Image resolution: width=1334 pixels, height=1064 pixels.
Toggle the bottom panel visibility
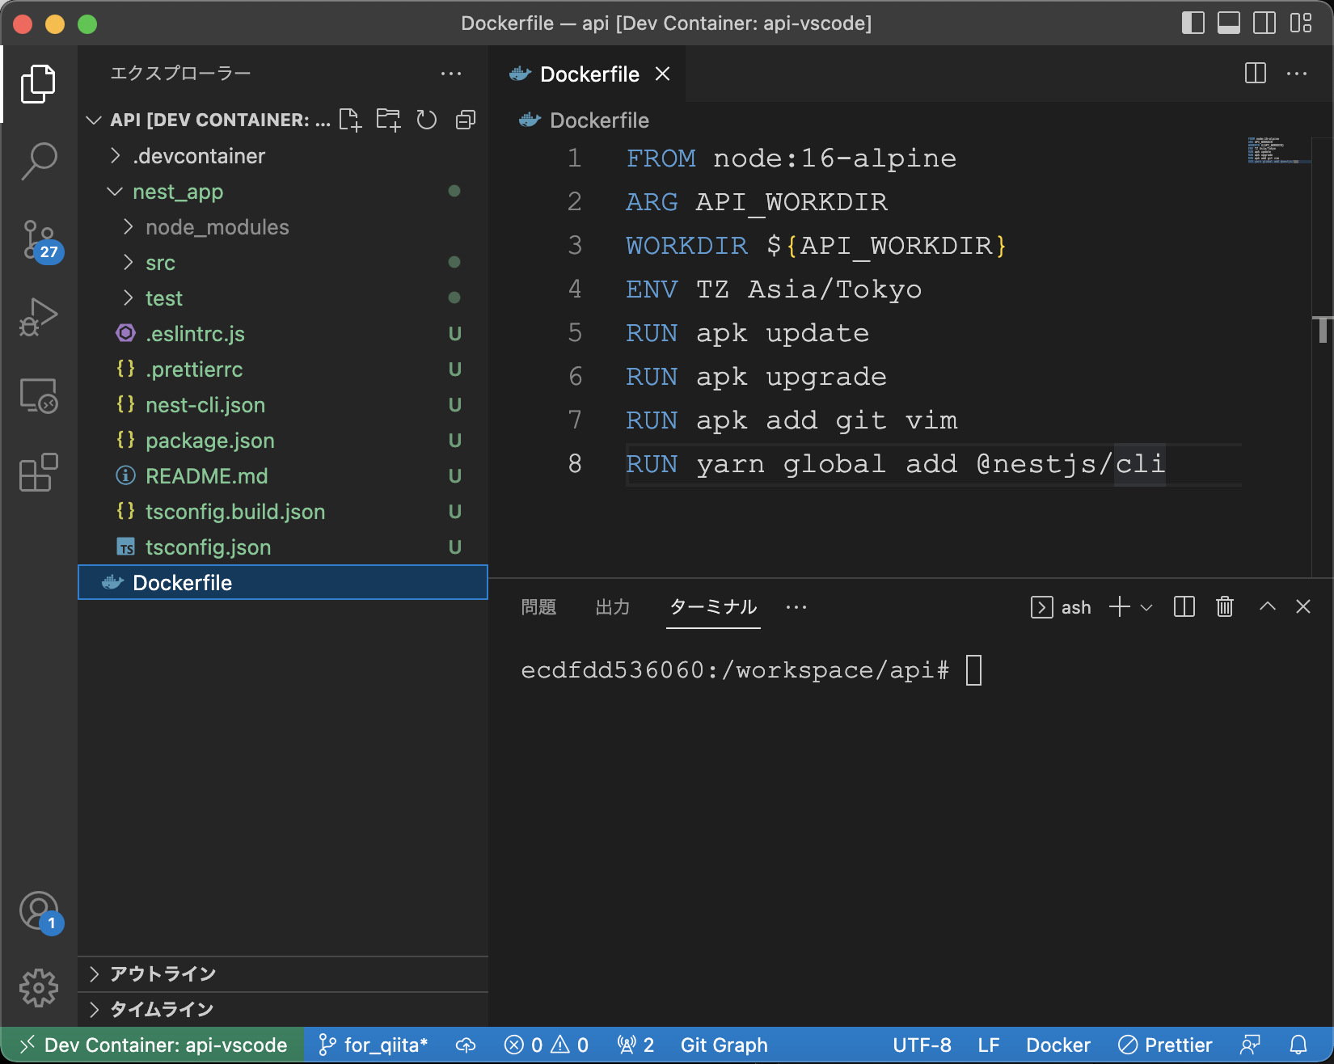point(1229,23)
